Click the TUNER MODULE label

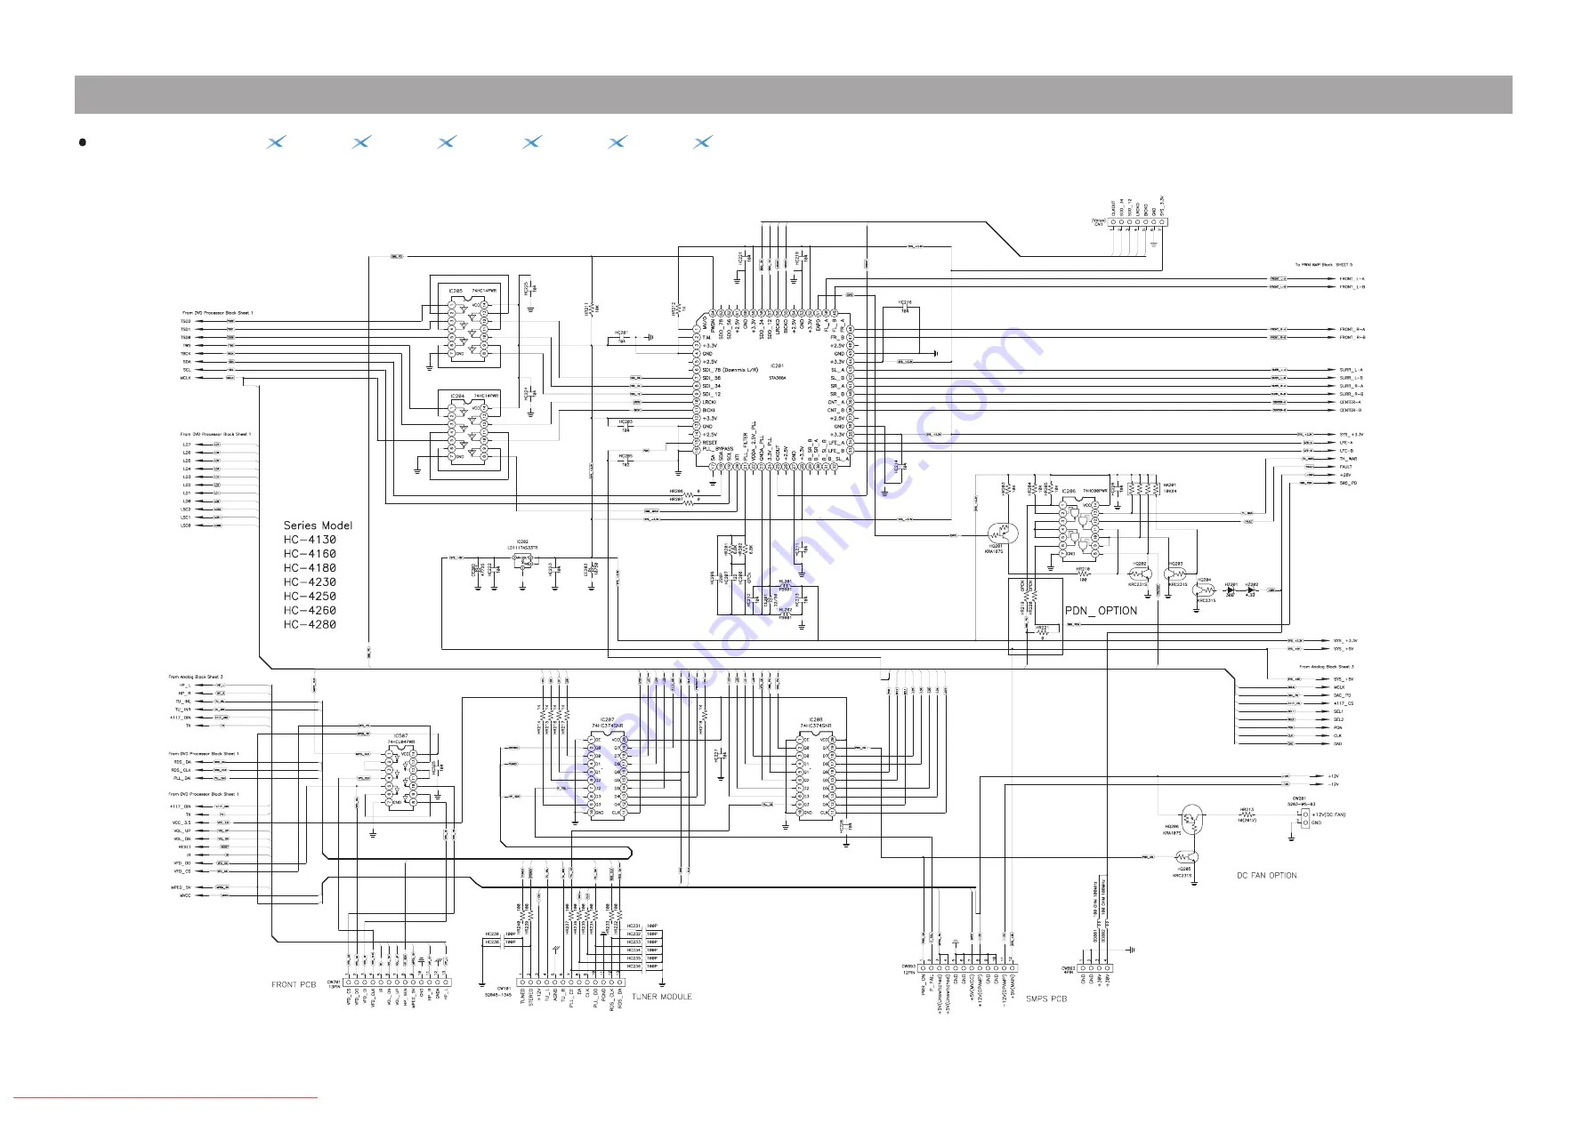coord(661,997)
